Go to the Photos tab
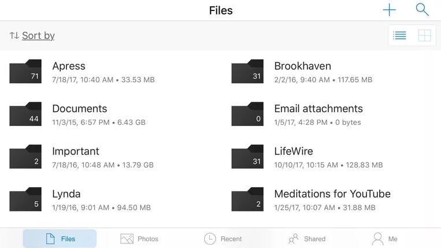441x248 pixels. click(x=139, y=239)
